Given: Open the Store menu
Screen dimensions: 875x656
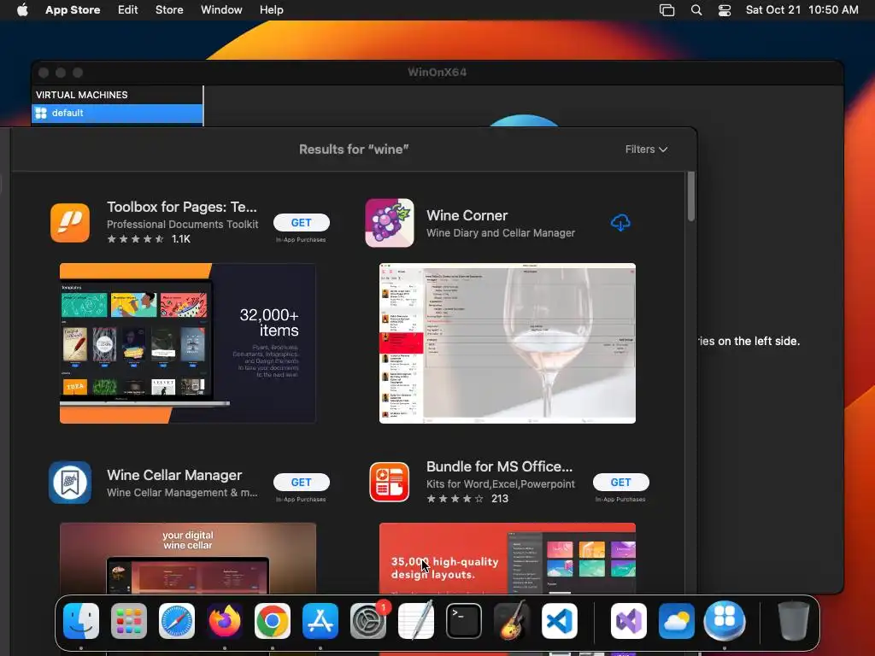Looking at the screenshot, I should pos(169,9).
